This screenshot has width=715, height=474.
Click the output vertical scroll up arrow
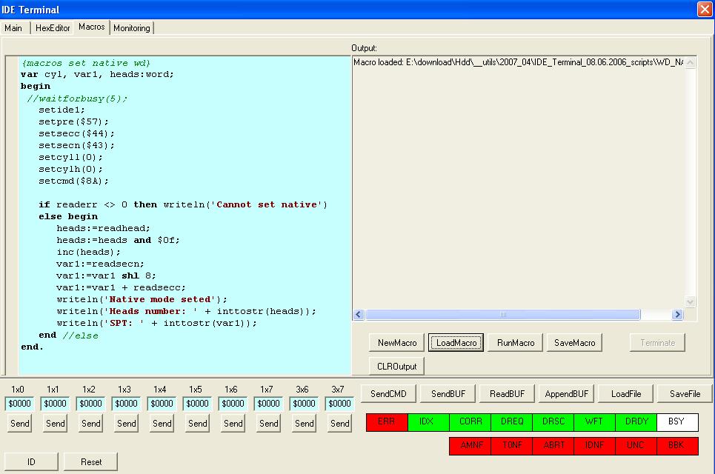pos(691,62)
